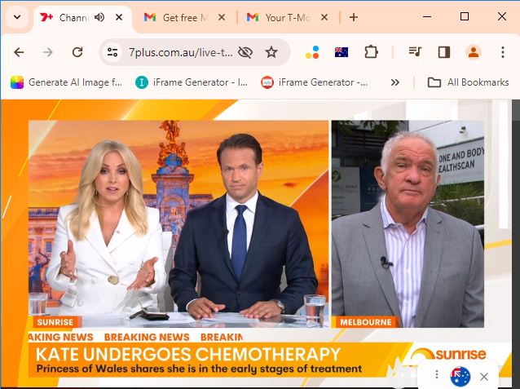
Task: Maximize the Chrome window
Action: click(465, 16)
